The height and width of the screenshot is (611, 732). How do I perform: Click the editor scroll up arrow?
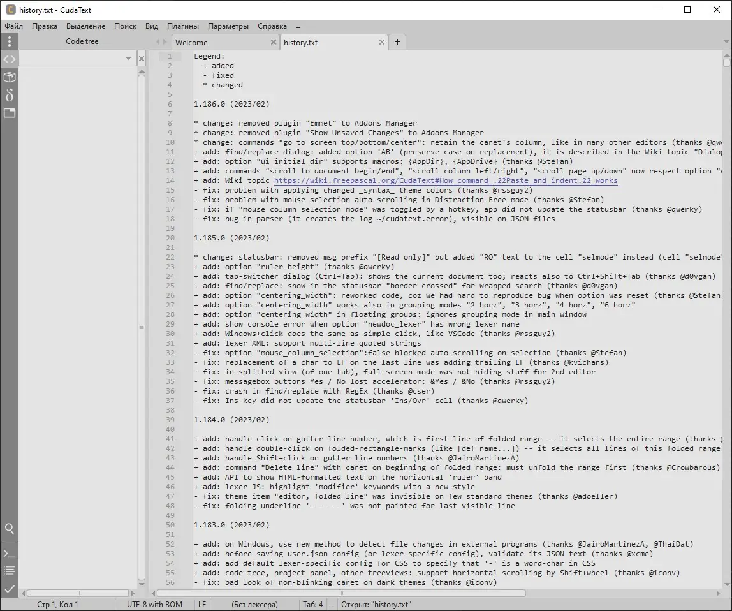click(726, 54)
